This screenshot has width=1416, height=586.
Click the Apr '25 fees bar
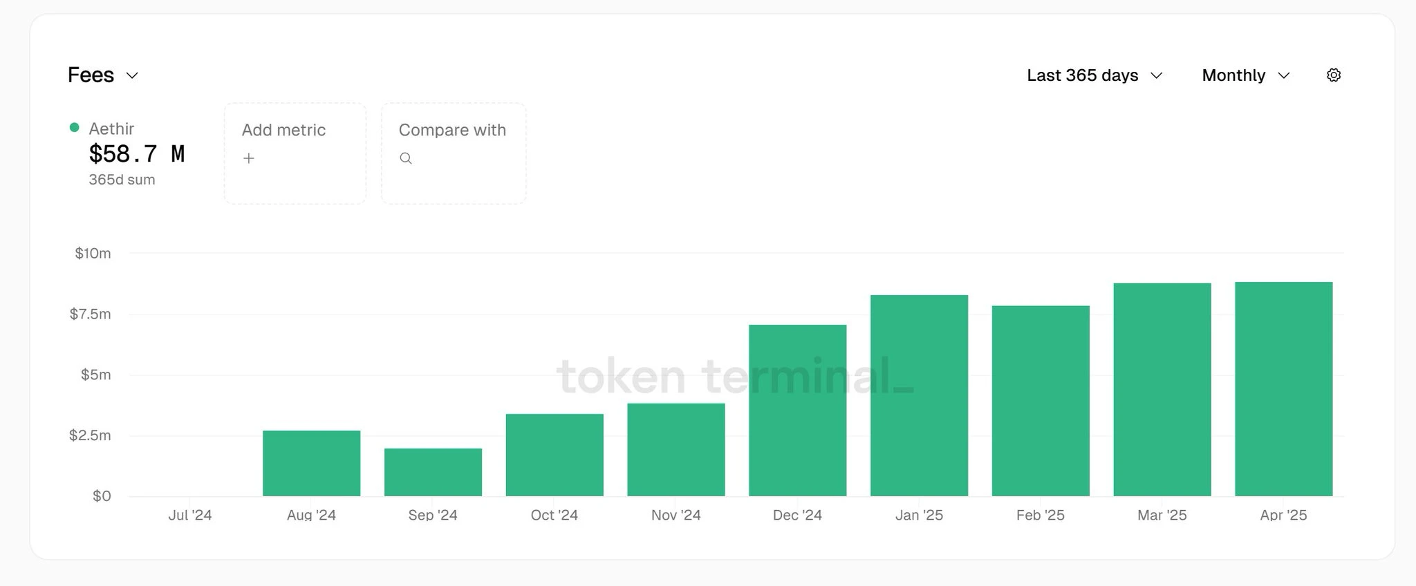click(1283, 388)
